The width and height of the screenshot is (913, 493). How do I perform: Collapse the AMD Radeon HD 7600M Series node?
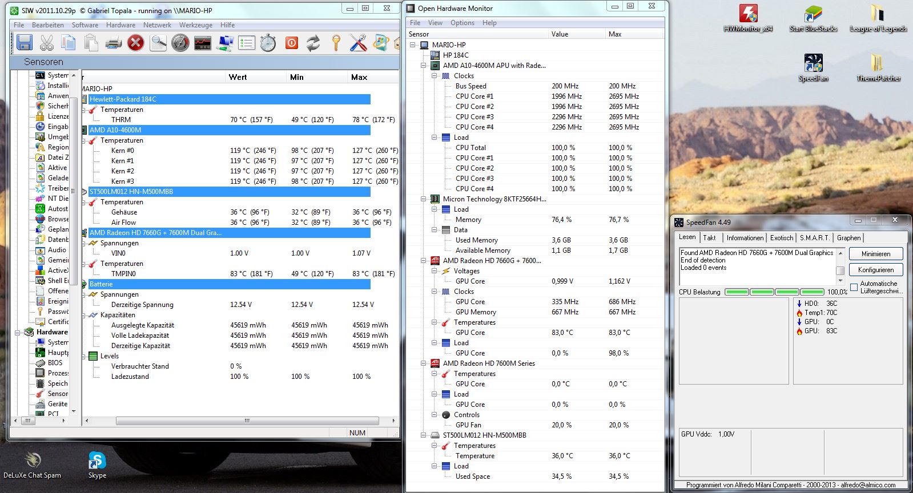(424, 363)
